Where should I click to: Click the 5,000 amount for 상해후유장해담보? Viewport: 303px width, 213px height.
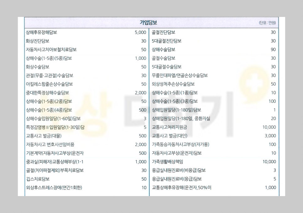point(140,32)
